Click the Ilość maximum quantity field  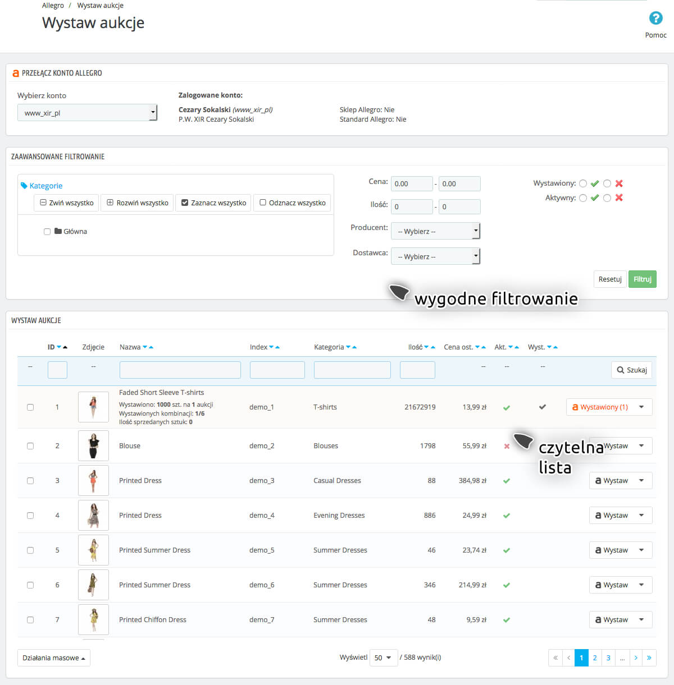coord(459,206)
